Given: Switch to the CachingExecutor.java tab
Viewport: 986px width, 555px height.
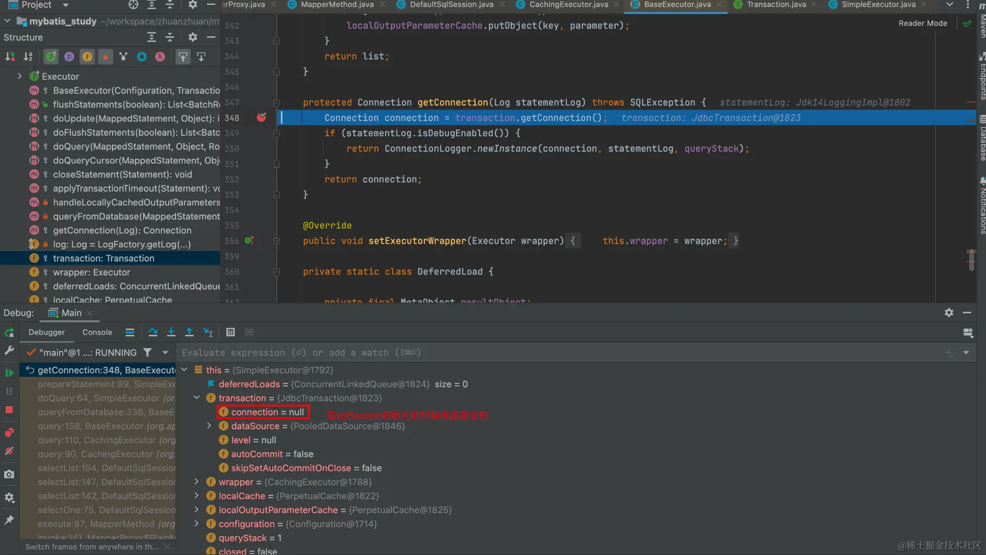Looking at the screenshot, I should coord(568,5).
